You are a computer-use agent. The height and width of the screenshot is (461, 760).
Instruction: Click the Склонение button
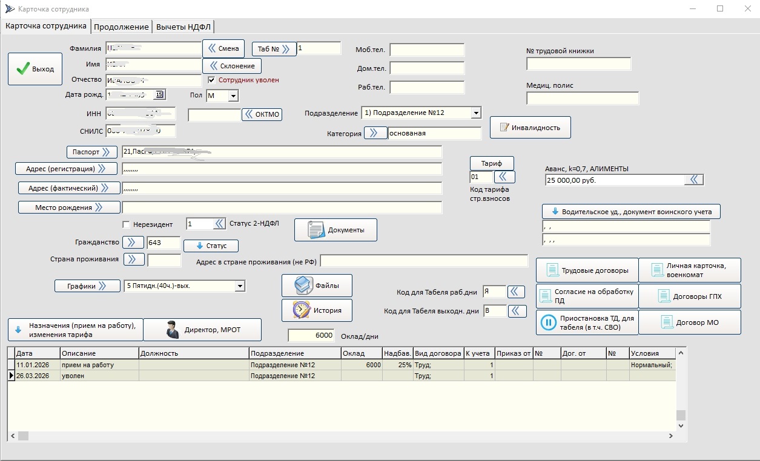(232, 65)
